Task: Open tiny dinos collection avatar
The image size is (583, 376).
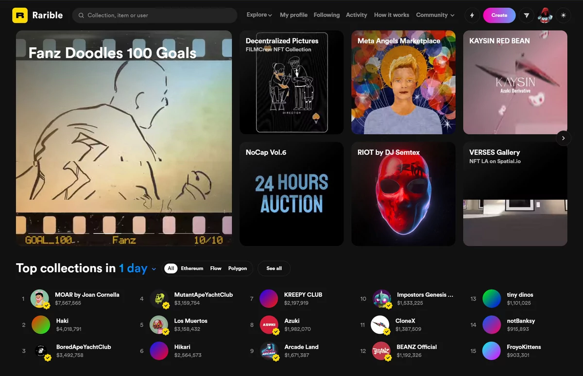Action: coord(492,299)
